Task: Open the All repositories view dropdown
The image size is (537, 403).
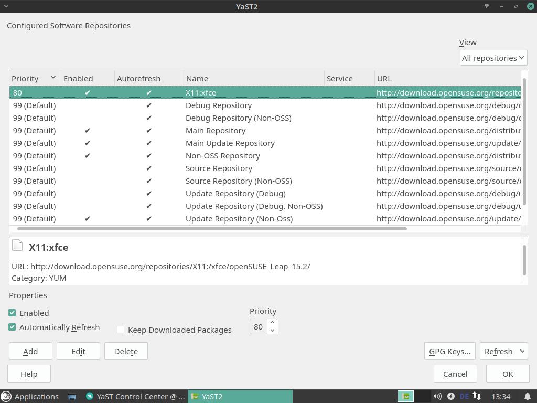Action: tap(493, 58)
